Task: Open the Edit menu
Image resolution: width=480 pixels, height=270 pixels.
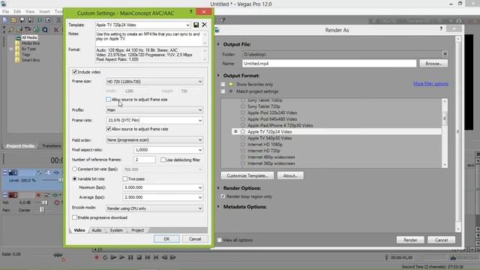Action: [x=17, y=12]
